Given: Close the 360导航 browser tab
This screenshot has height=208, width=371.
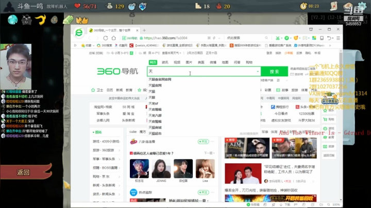Looking at the screenshot, I should coord(137,30).
